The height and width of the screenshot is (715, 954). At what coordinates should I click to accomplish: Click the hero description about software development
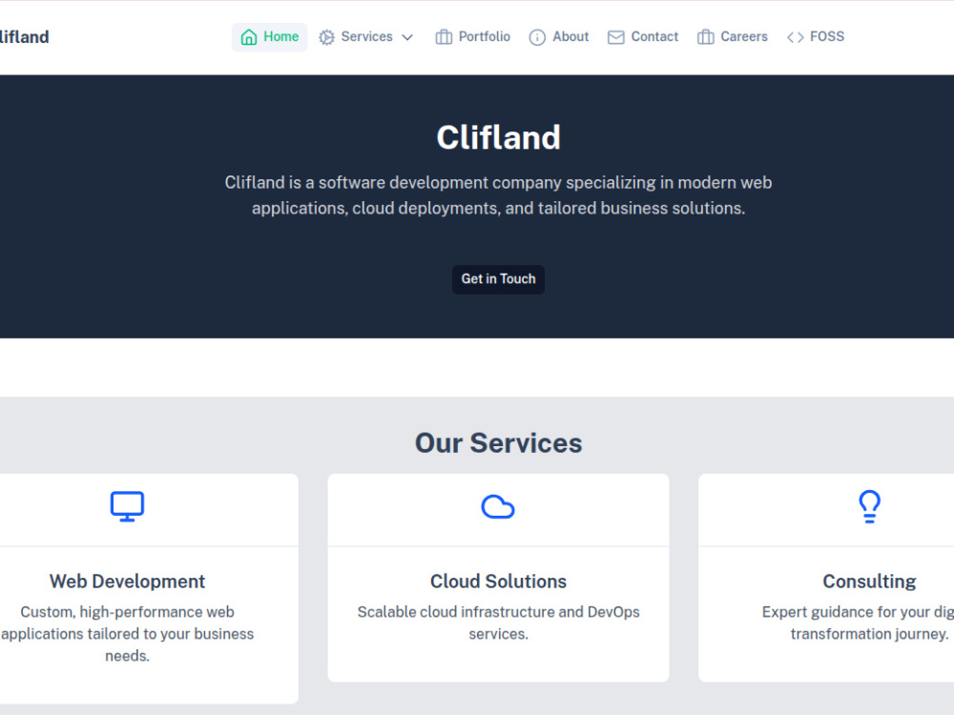(x=498, y=195)
